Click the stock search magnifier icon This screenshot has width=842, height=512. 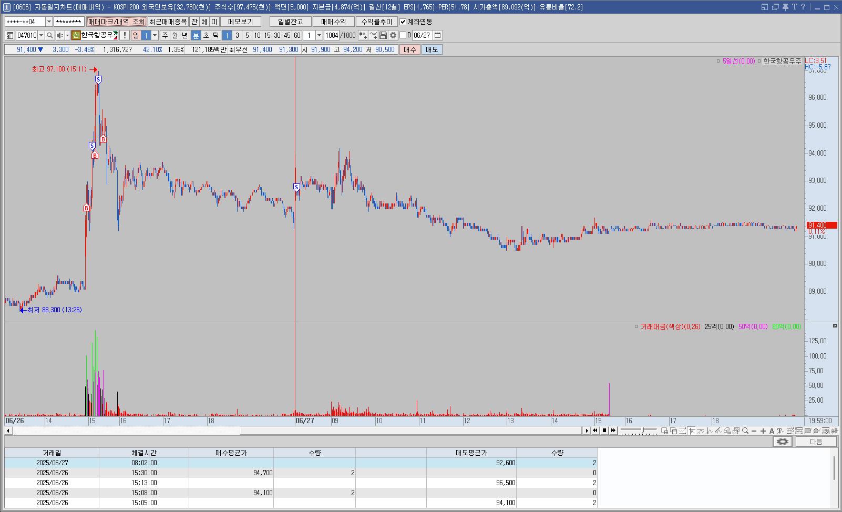[49, 35]
